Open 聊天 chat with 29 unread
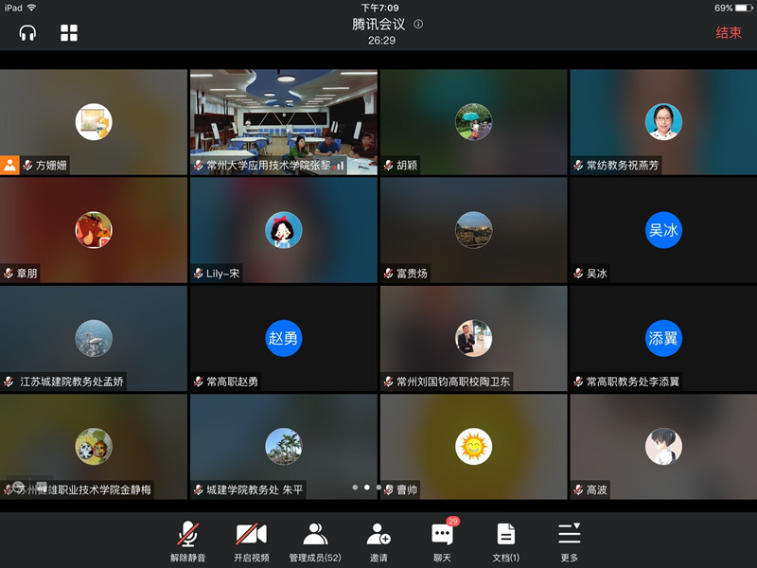757x568 pixels. pyautogui.click(x=442, y=541)
